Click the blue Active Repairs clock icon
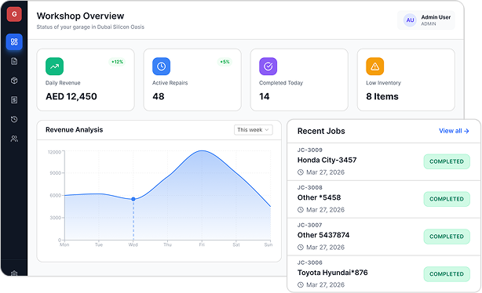 click(162, 67)
